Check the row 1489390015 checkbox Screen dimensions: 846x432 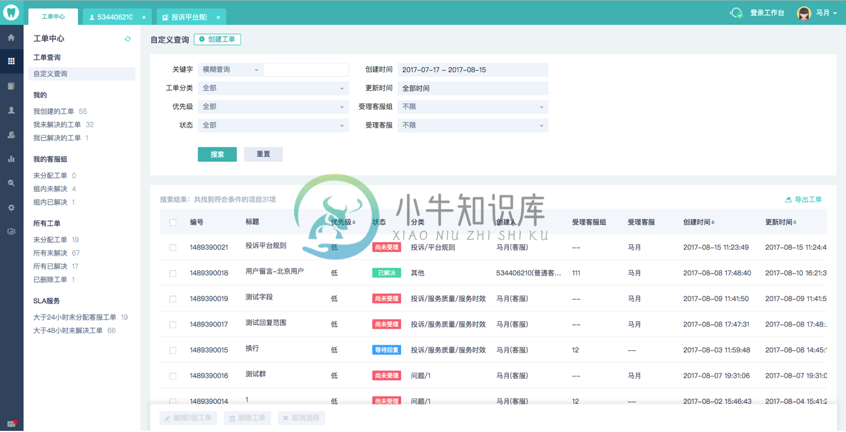173,350
